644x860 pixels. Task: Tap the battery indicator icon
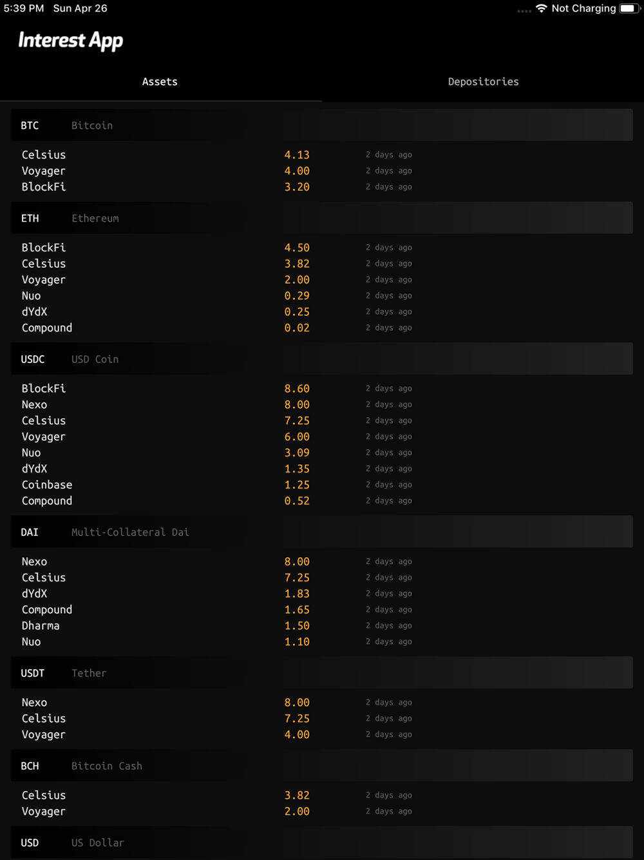[629, 8]
